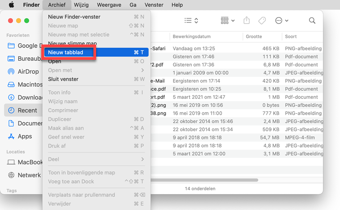Select Recent in the sidebar

pos(23,110)
